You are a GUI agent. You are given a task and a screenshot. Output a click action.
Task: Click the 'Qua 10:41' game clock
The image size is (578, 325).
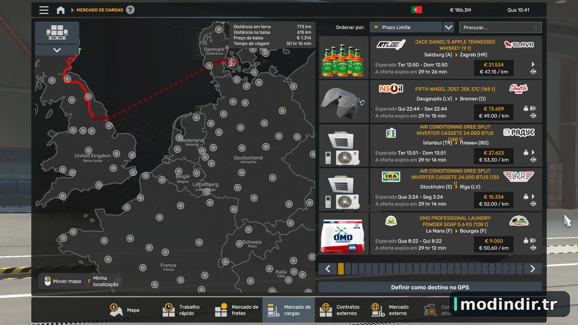tap(518, 10)
